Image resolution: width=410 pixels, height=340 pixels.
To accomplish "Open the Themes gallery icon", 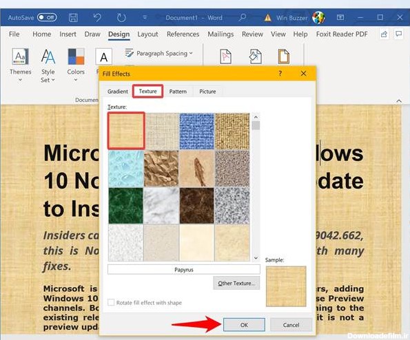I will pos(20,56).
